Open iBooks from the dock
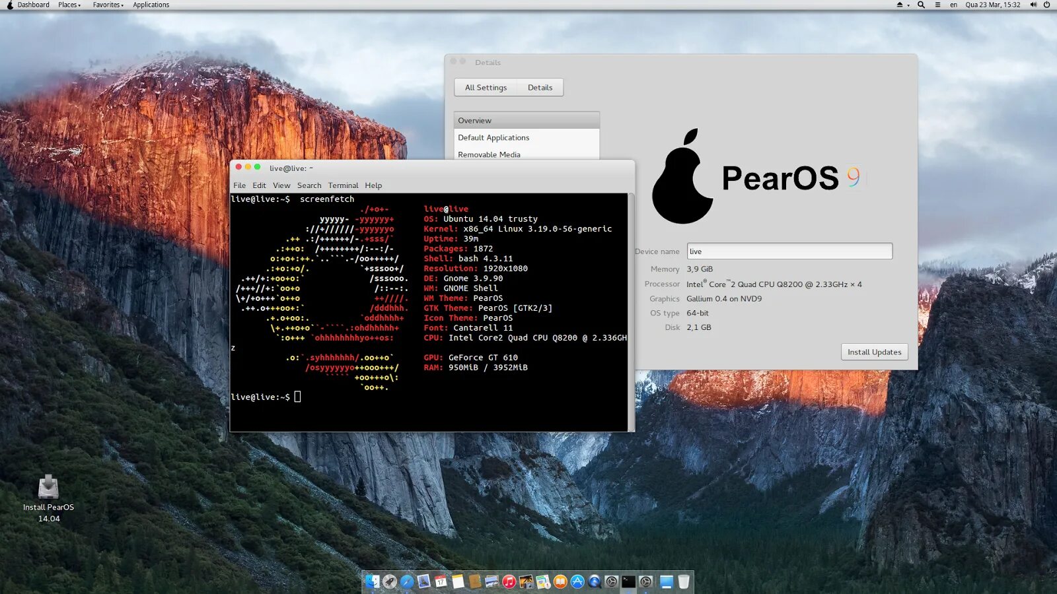1057x594 pixels. click(560, 582)
